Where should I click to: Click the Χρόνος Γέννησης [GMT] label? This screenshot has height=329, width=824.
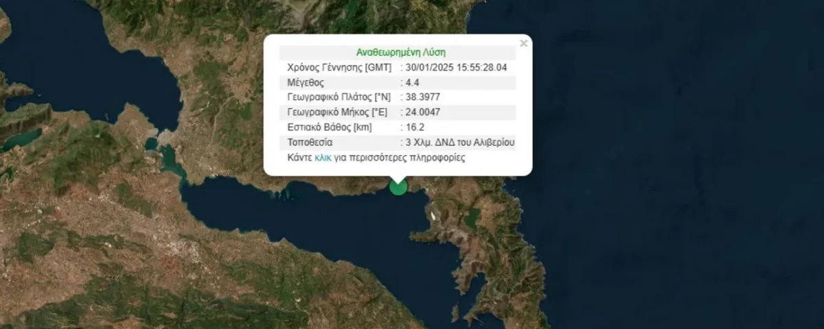[339, 68]
